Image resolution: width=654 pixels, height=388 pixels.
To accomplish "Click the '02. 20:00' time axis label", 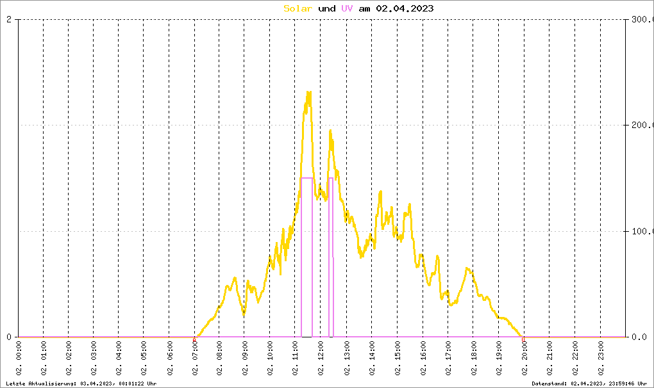I will (524, 358).
